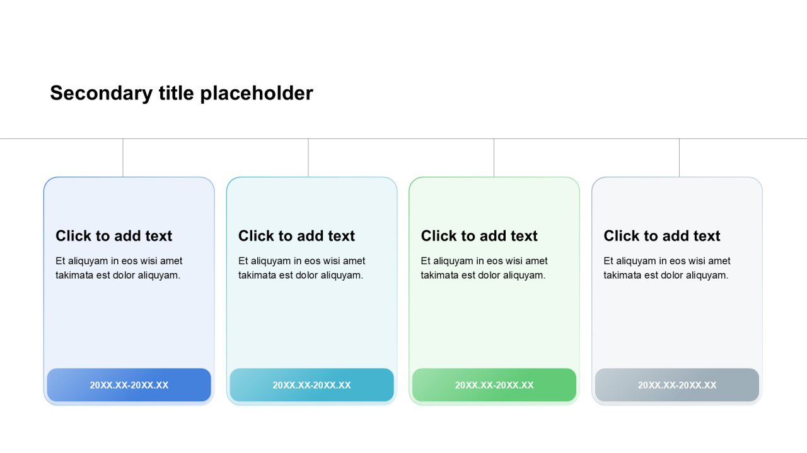Click the body paragraph in the green card
This screenshot has height=453, width=807.
[484, 268]
